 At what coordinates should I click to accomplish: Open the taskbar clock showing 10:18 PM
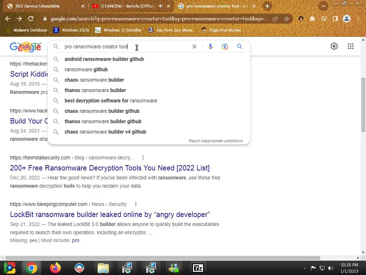click(349, 268)
